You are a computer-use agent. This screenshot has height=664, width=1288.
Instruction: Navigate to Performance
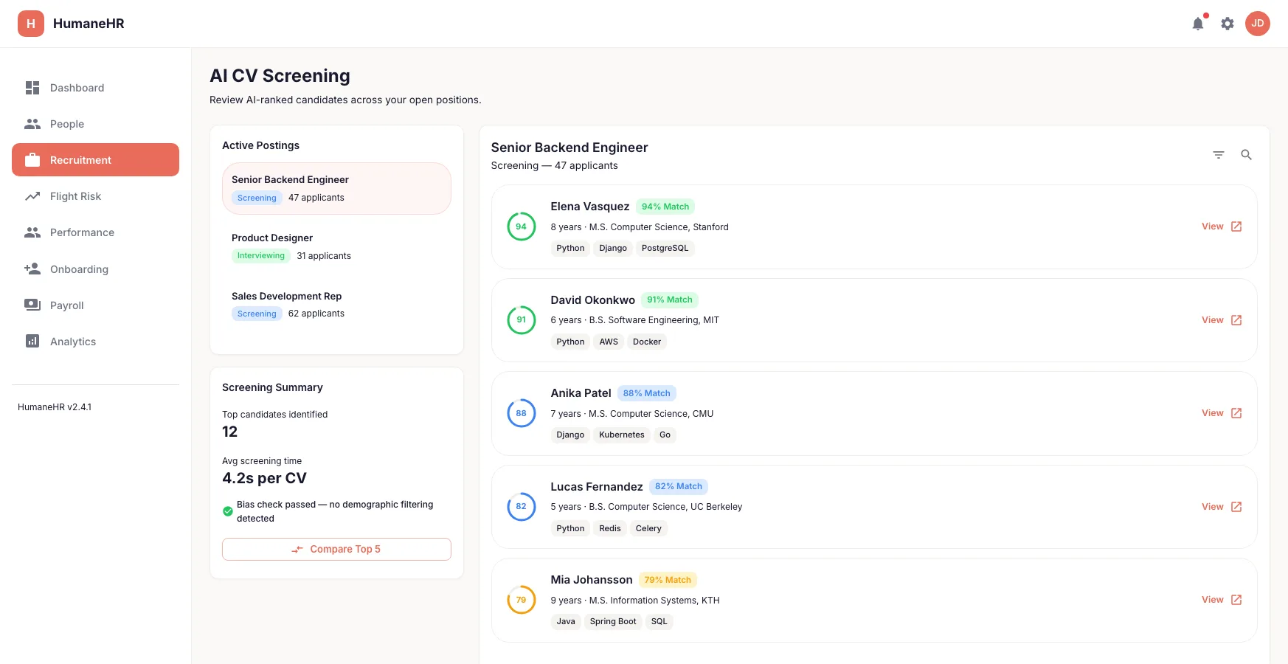(95, 232)
